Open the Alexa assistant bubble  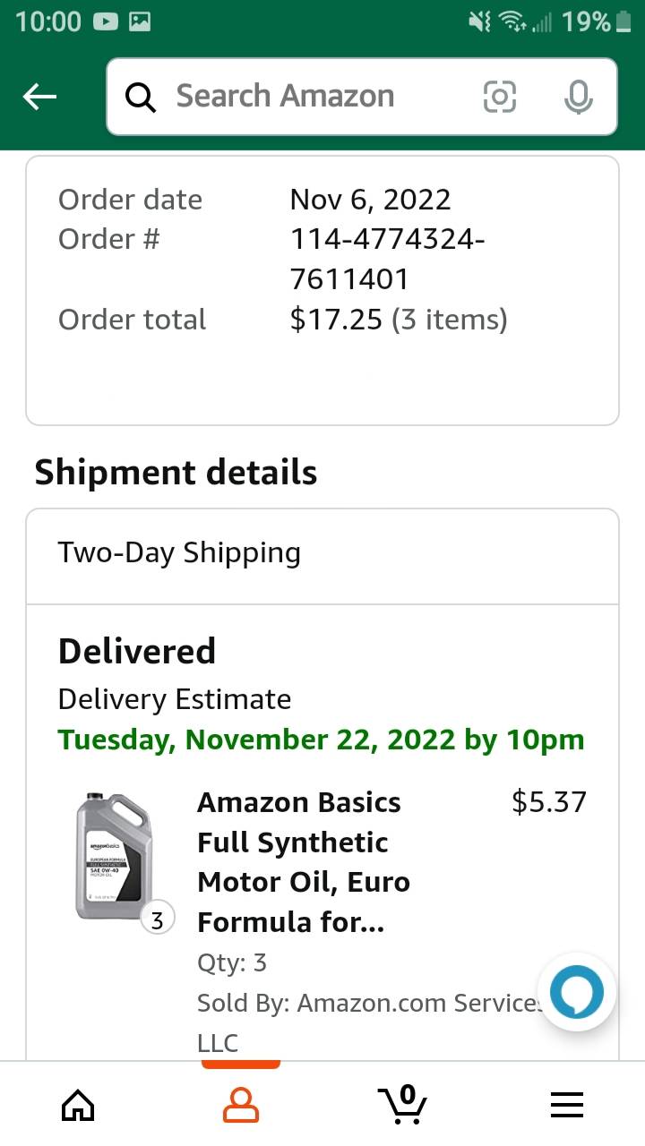tap(576, 991)
